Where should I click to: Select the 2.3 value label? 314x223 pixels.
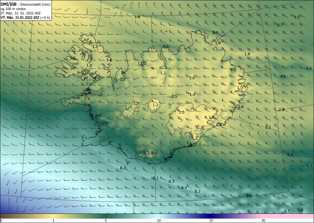pyautogui.click(x=268, y=127)
